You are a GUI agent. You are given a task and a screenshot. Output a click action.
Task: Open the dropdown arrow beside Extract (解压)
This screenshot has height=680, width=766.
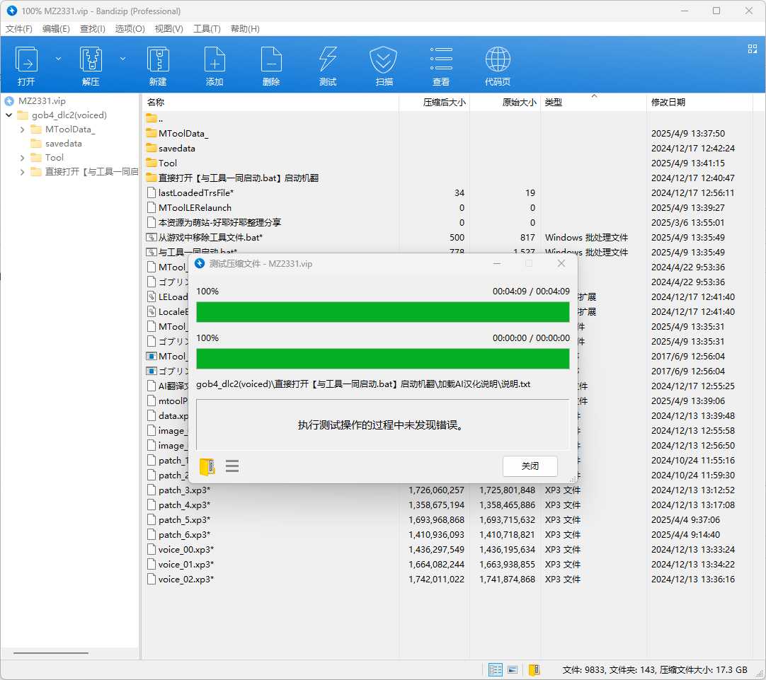(x=122, y=59)
